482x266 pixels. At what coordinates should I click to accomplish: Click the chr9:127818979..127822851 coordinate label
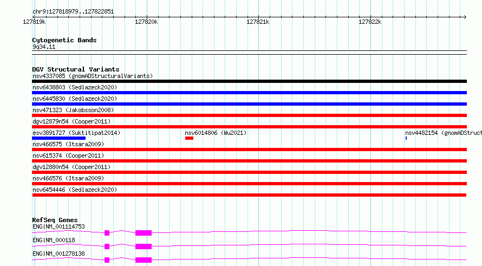pos(73,11)
